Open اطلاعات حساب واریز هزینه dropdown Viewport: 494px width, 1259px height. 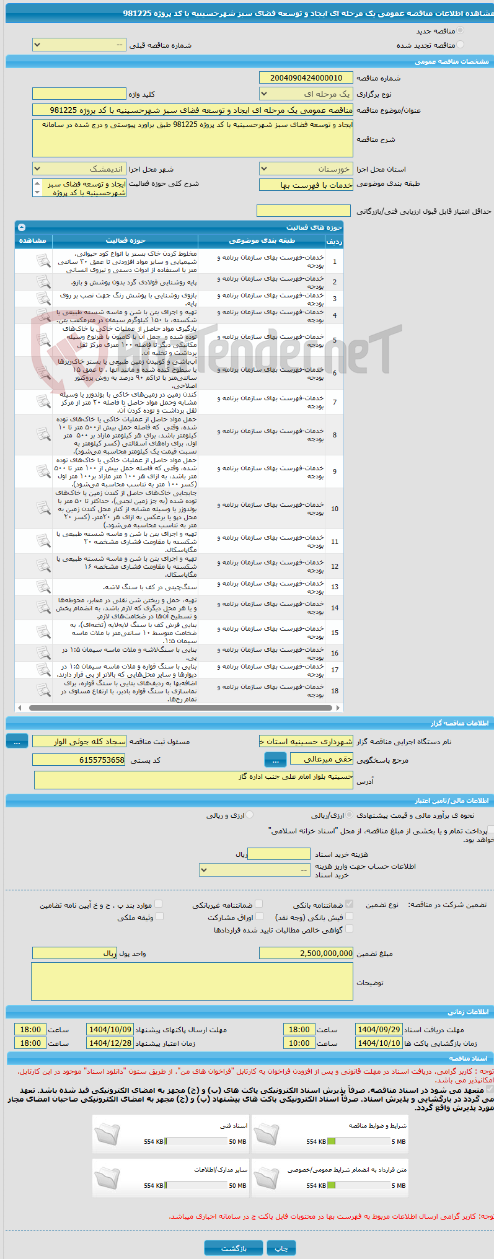click(255, 870)
